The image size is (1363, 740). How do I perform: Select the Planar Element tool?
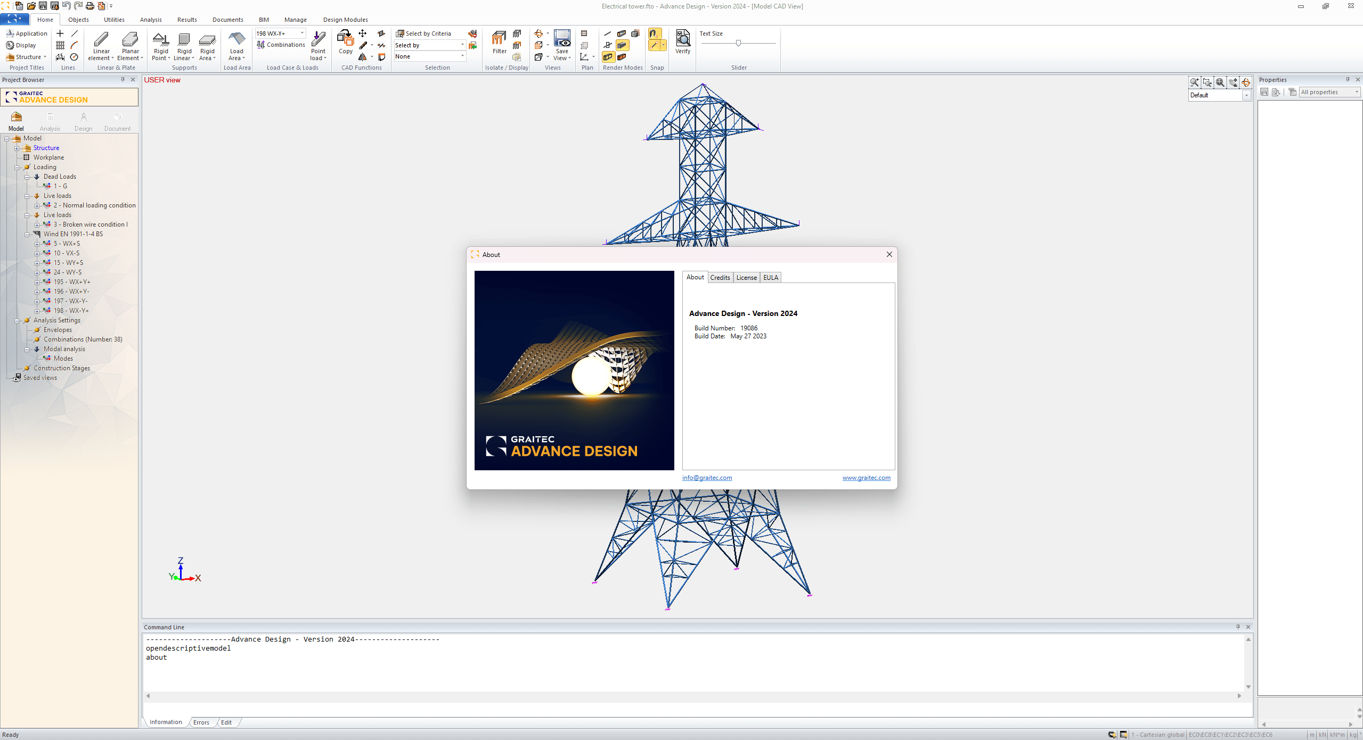(129, 45)
